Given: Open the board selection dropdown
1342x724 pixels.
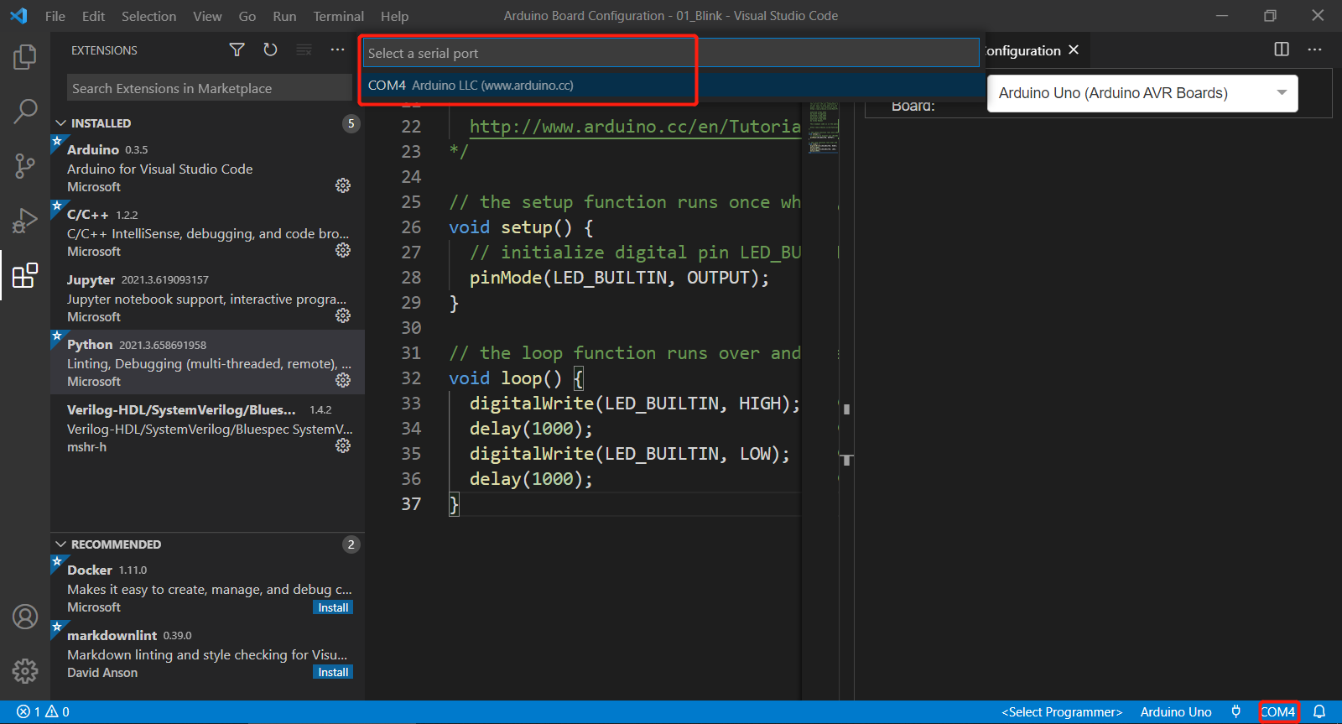Looking at the screenshot, I should point(1142,93).
